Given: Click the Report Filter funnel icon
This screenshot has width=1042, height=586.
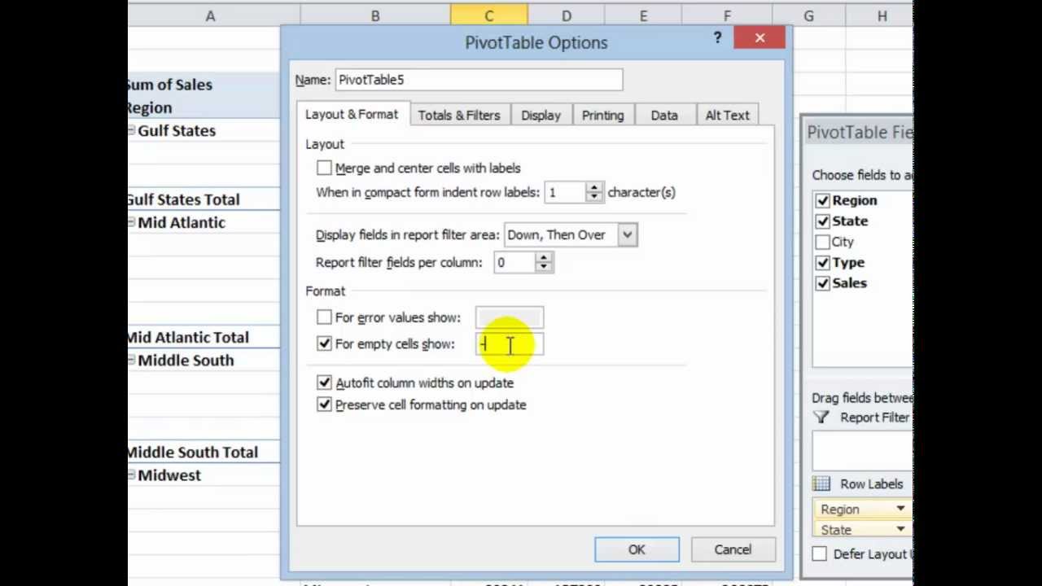Looking at the screenshot, I should (821, 418).
